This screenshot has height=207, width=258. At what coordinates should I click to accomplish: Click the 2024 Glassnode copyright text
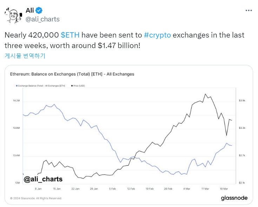(x=36, y=198)
